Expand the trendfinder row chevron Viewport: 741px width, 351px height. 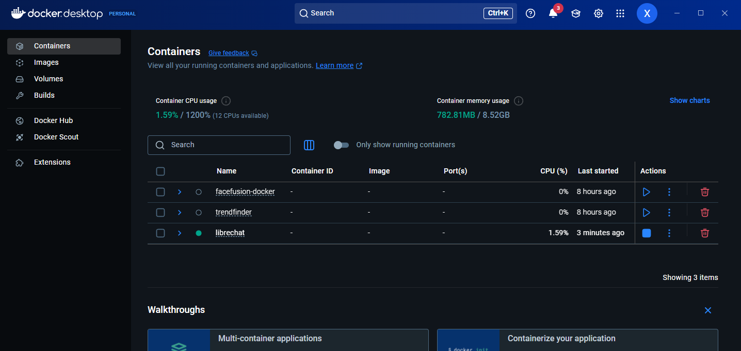coord(180,213)
